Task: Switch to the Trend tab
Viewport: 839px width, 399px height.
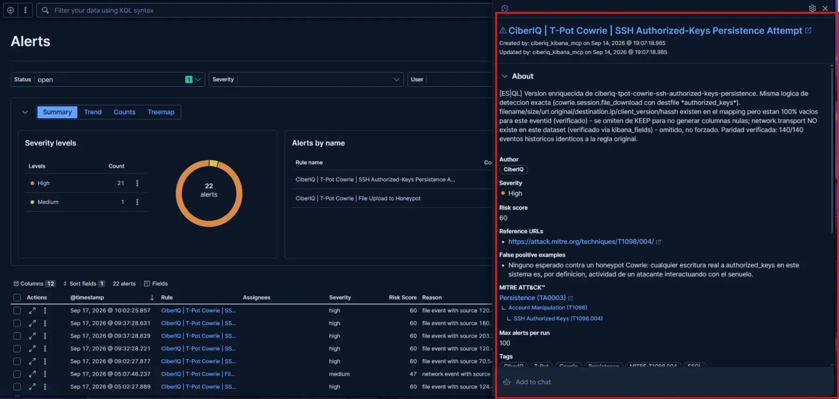Action: pyautogui.click(x=93, y=112)
